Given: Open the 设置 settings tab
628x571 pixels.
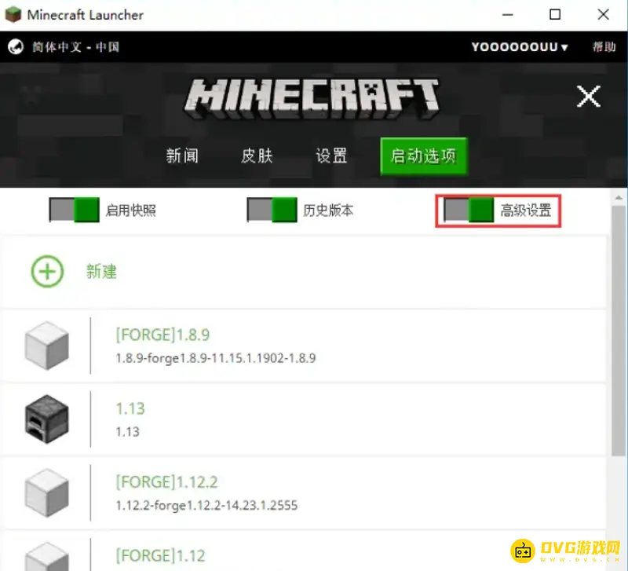Looking at the screenshot, I should pyautogui.click(x=331, y=156).
